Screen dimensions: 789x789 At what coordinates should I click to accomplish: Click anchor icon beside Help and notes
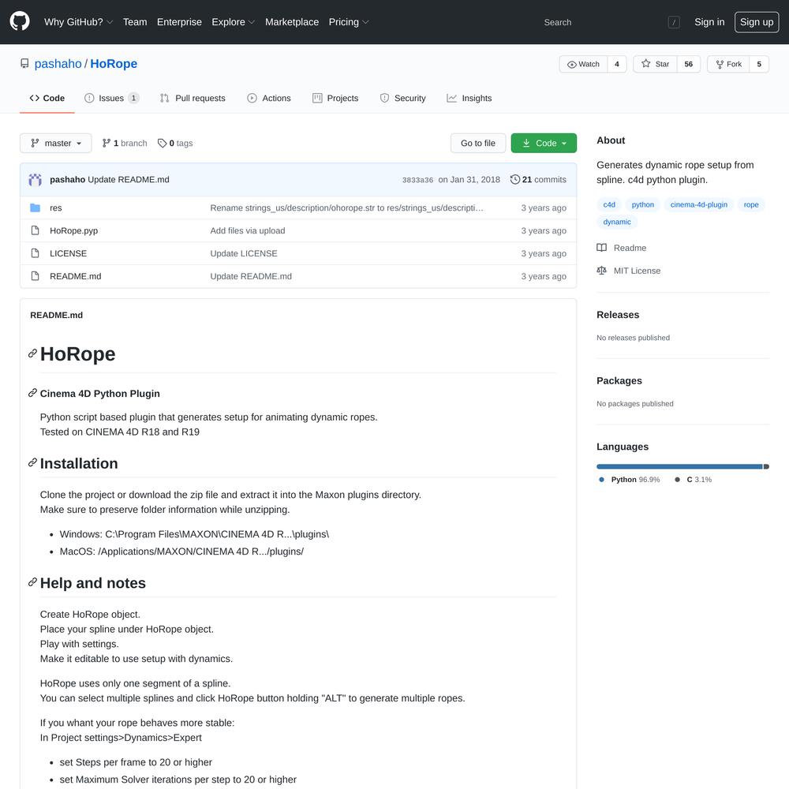(x=32, y=582)
